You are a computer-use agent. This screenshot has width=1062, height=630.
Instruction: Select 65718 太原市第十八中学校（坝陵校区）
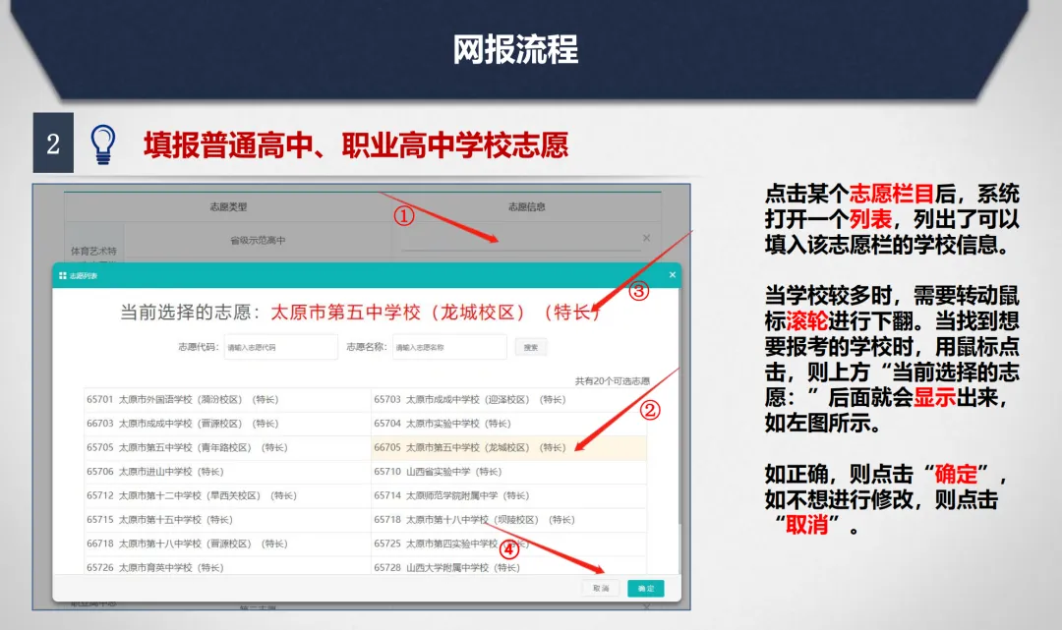[x=508, y=520]
